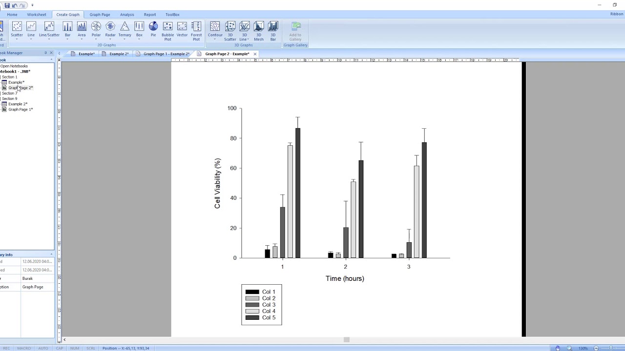
Task: Select the Area graph icon
Action: (x=82, y=26)
